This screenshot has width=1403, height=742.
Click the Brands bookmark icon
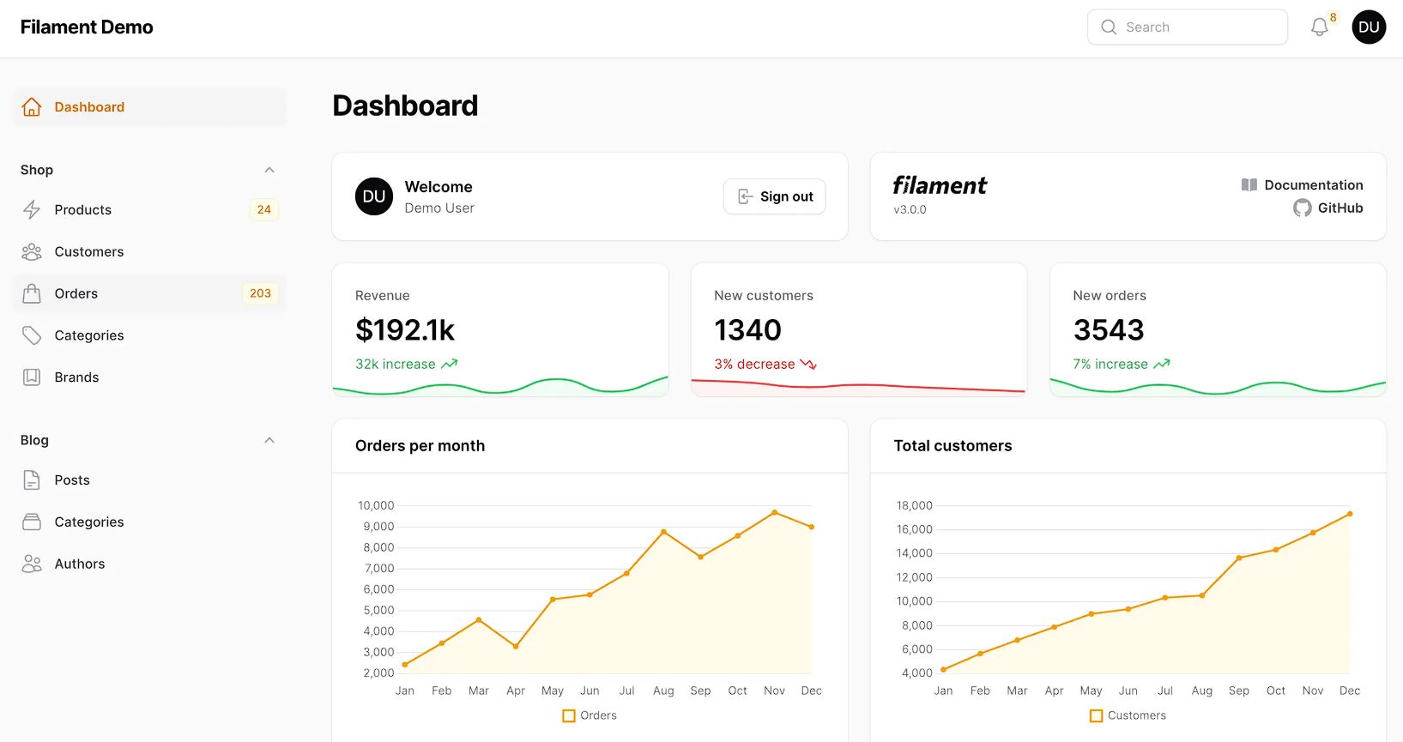[32, 377]
